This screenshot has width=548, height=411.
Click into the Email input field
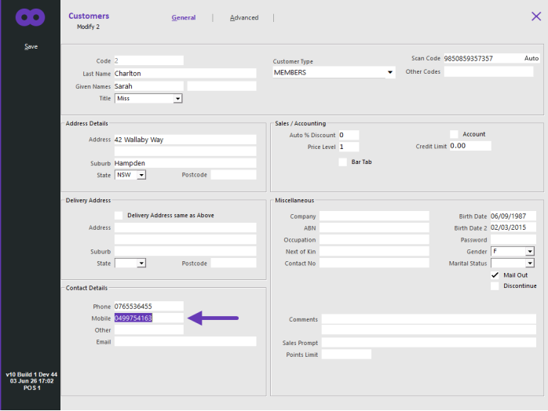pyautogui.click(x=185, y=341)
